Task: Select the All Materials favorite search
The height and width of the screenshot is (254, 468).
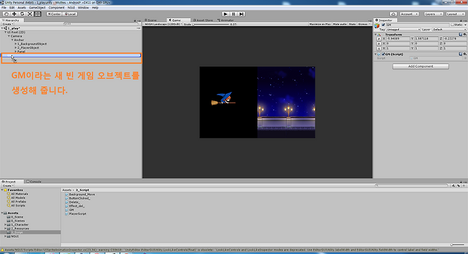Action: coord(18,194)
